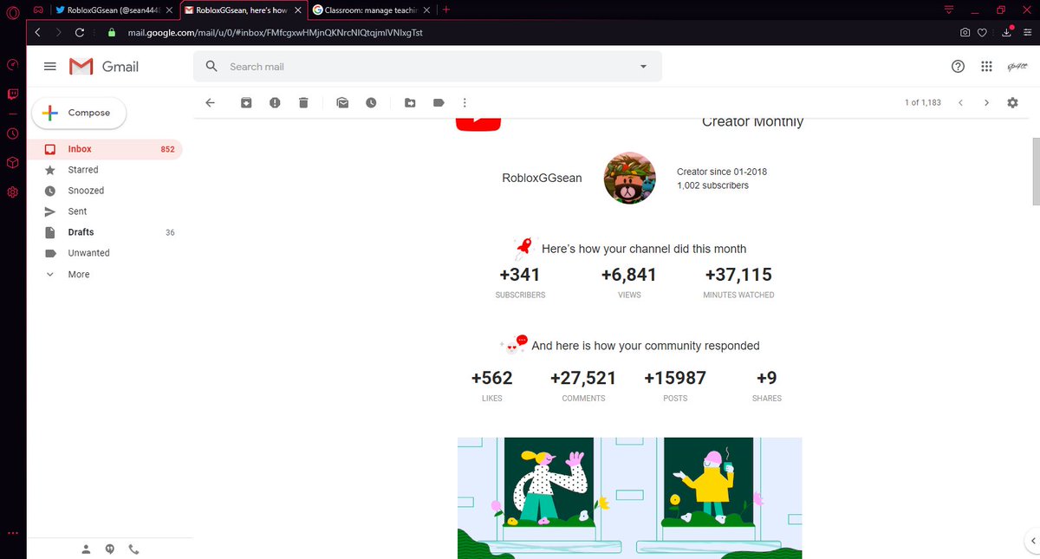Viewport: 1040px width, 559px height.
Task: Open the Inbox folder
Action: pos(105,149)
